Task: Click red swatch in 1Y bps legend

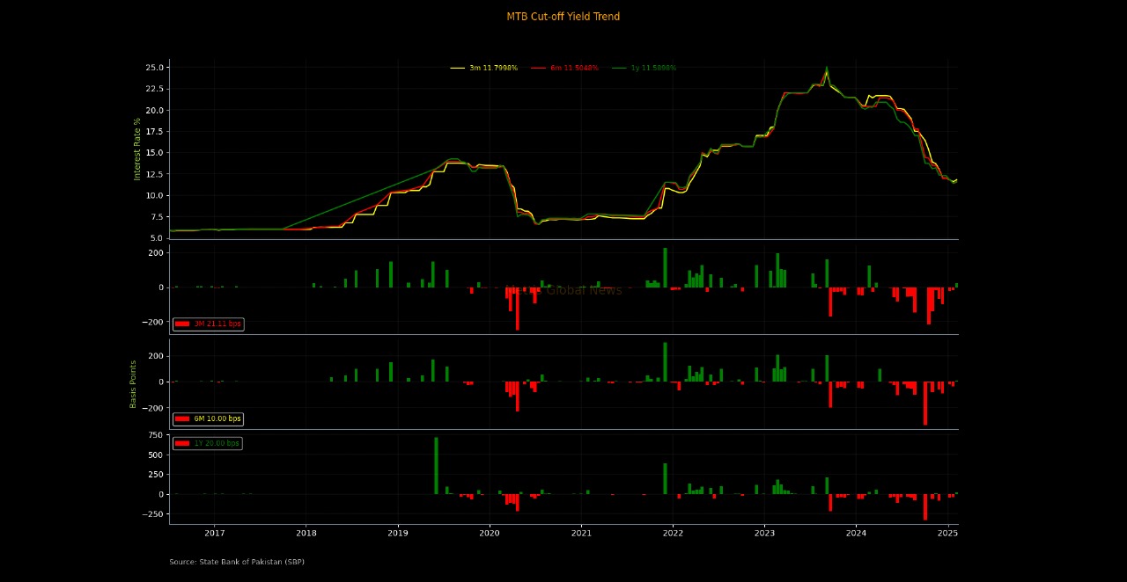Action: point(182,444)
